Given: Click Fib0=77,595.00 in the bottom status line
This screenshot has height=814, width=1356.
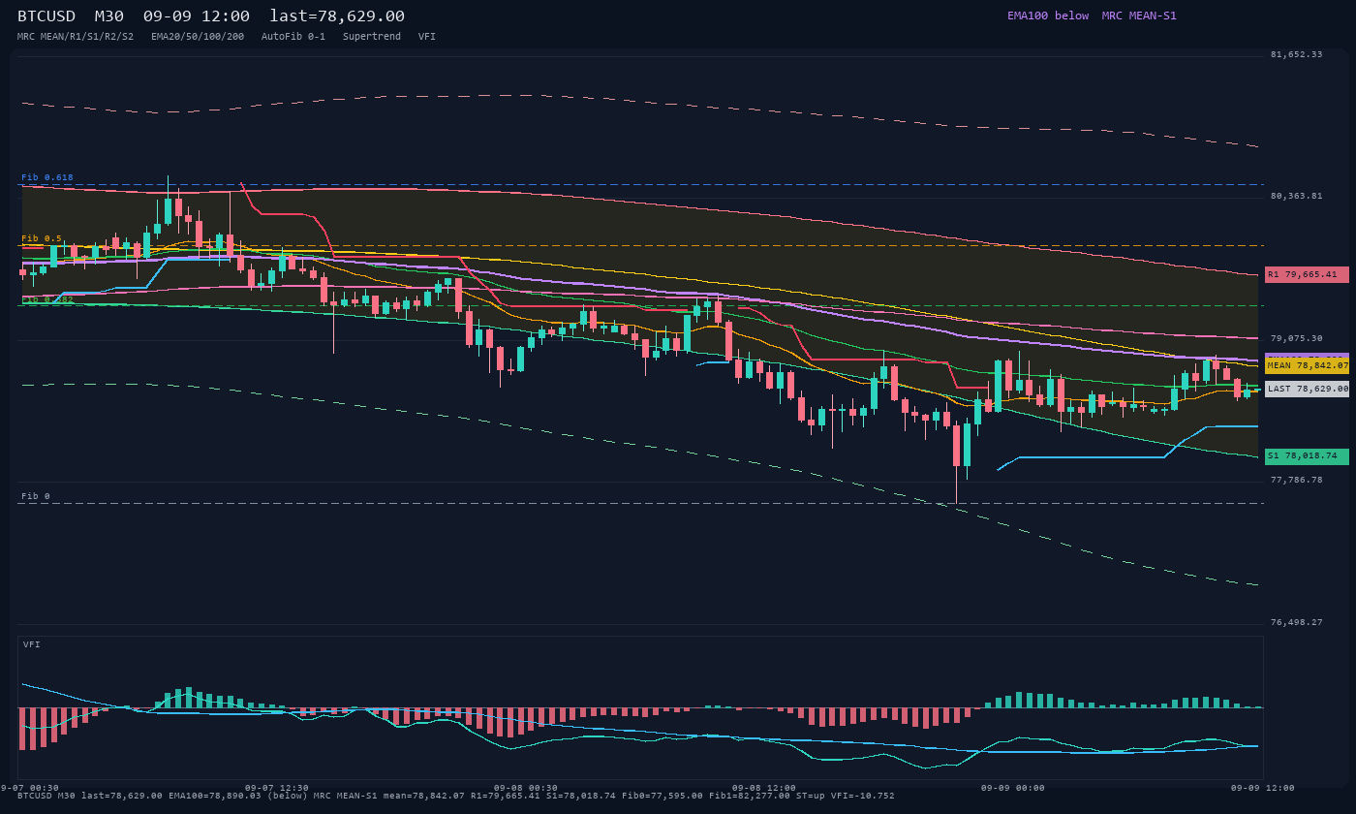Looking at the screenshot, I should click(x=663, y=796).
